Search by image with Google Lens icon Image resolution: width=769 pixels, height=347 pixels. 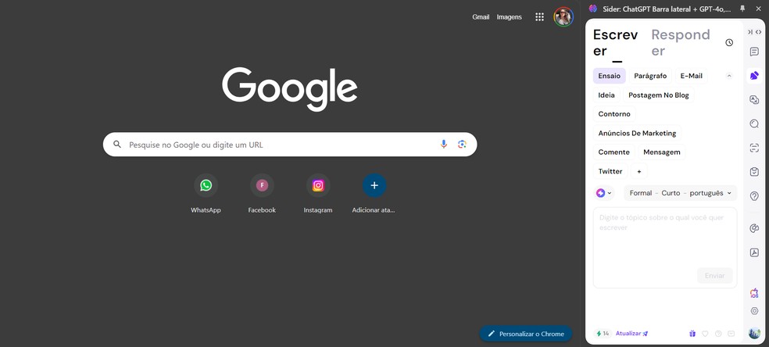tap(462, 144)
